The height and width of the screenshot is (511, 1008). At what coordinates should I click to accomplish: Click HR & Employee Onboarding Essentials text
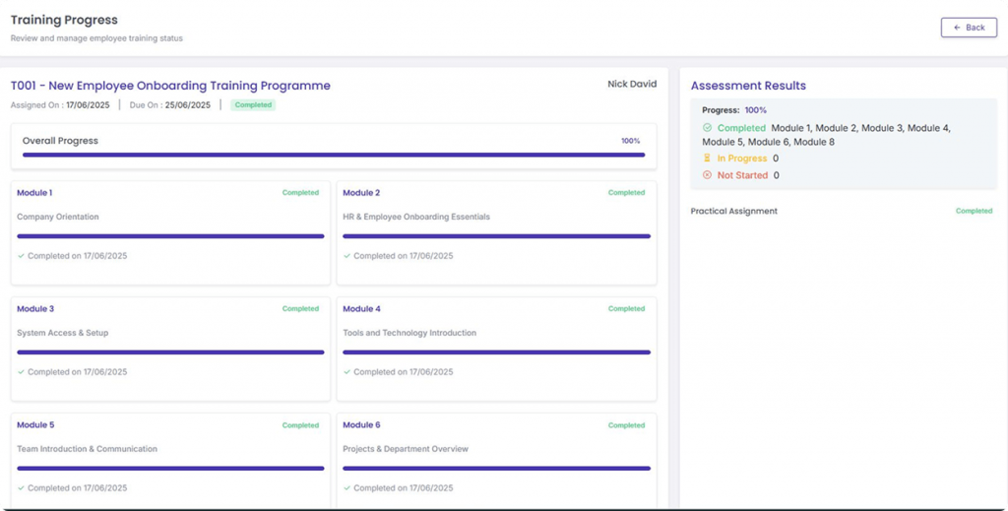pyautogui.click(x=415, y=217)
